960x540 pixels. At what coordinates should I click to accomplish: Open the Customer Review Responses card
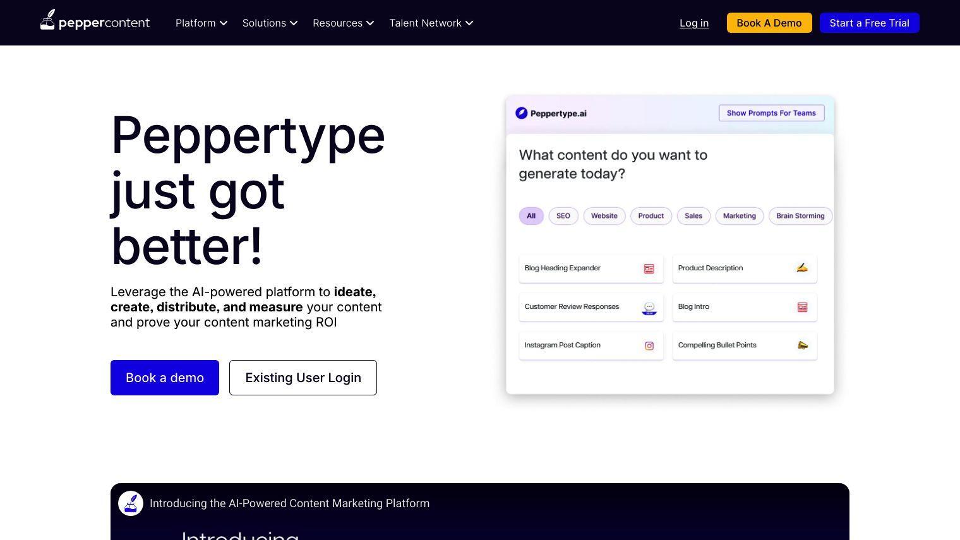pyautogui.click(x=591, y=307)
